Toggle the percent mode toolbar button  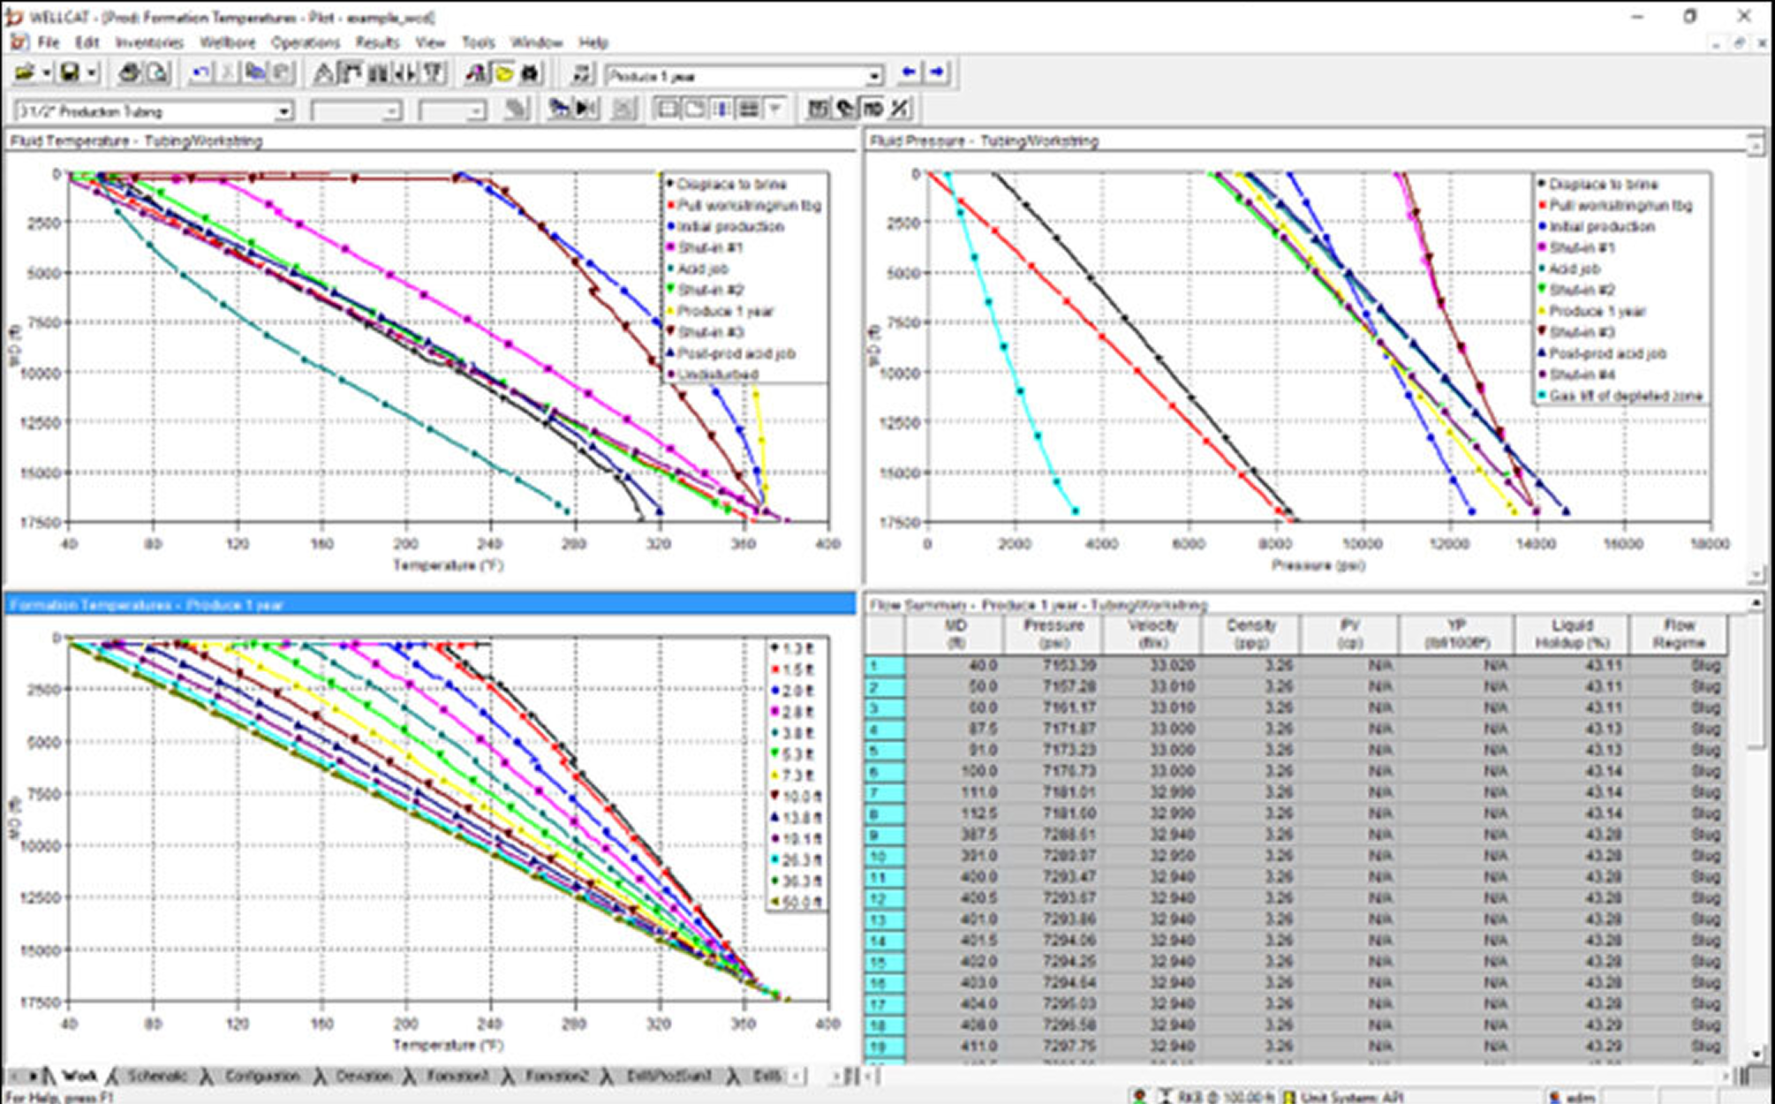pos(899,109)
